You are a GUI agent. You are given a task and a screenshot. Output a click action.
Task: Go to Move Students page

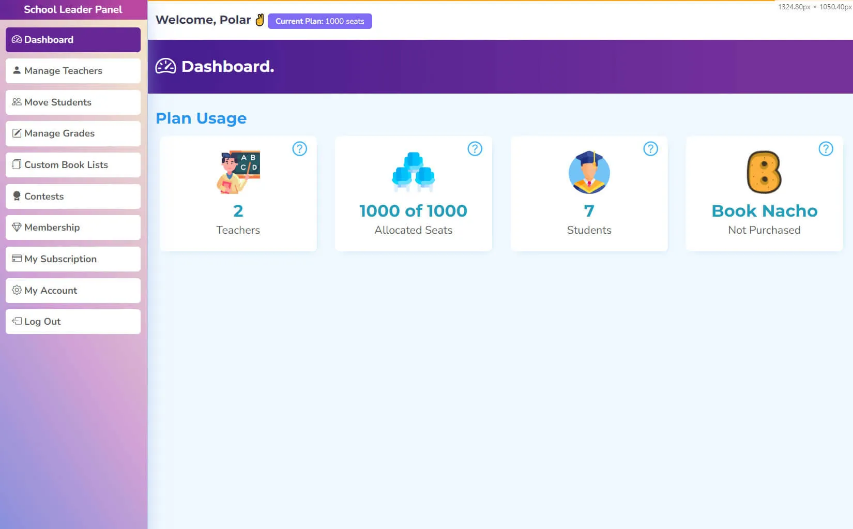coord(73,102)
